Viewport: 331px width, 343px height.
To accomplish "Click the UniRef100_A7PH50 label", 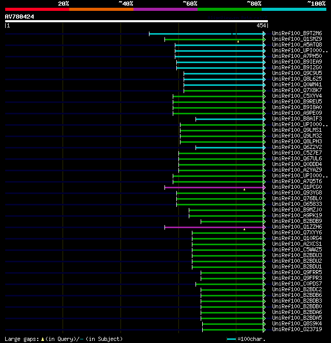I will (x=297, y=56).
